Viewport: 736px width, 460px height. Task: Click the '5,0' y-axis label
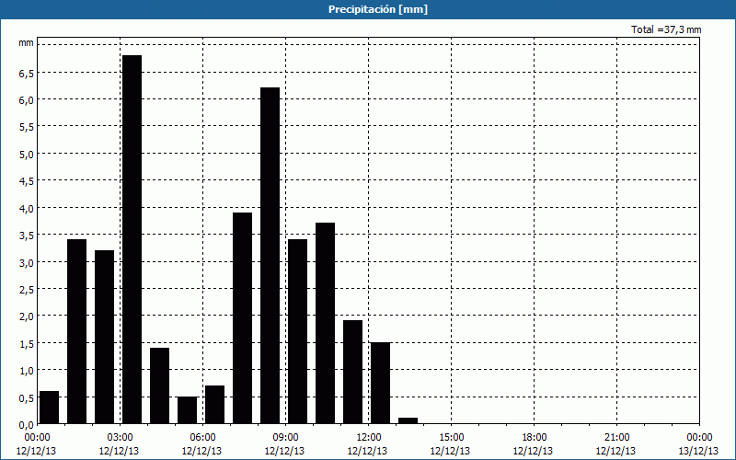point(27,155)
